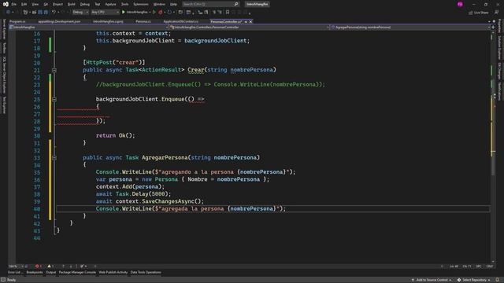Open the feedback icon beside Live Share
Screen dimensions: 504x283
(497, 13)
